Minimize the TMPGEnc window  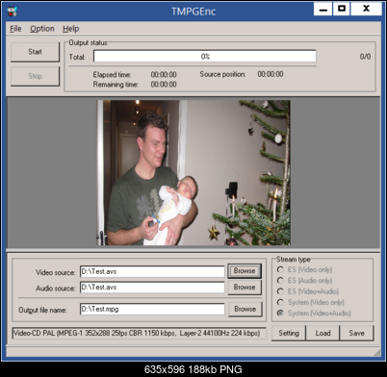point(323,9)
